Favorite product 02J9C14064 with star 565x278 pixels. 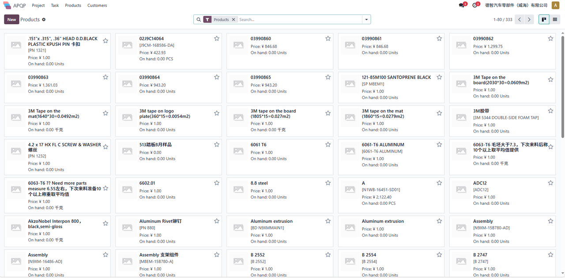[217, 39]
